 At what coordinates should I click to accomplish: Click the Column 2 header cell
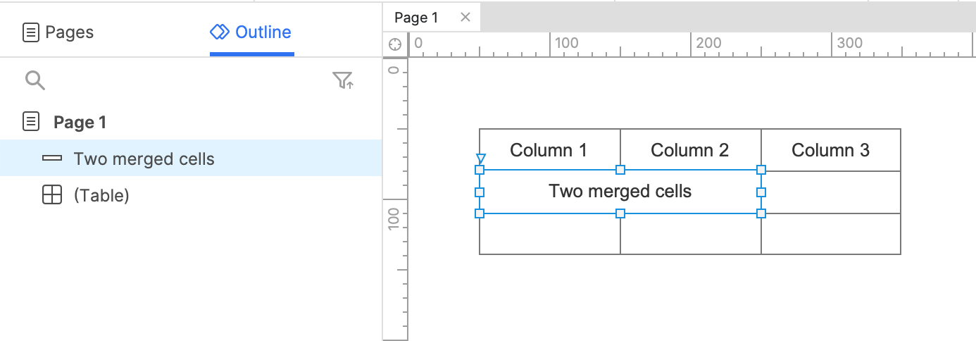pos(690,149)
